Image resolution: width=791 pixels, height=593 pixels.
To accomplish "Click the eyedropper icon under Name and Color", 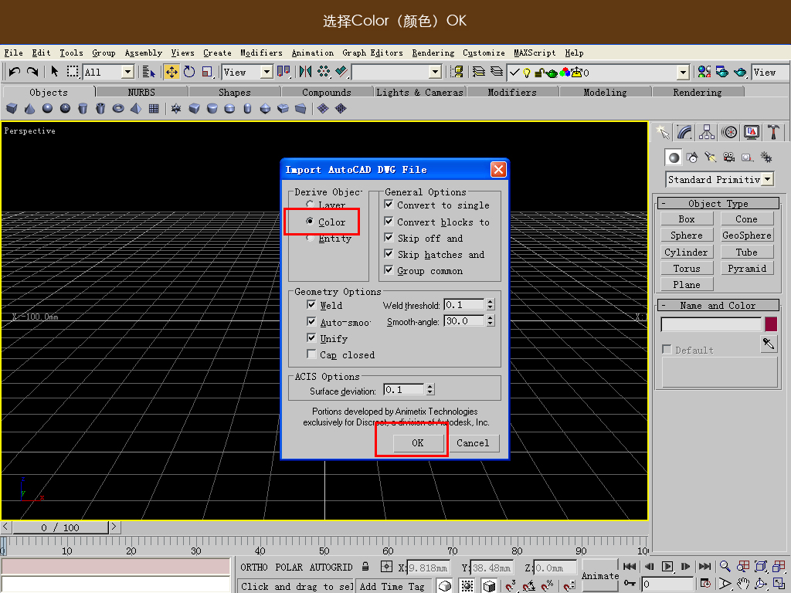I will pyautogui.click(x=769, y=344).
